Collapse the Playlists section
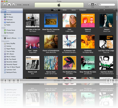Screen dimensions: 118x108 [x=2, y=41]
